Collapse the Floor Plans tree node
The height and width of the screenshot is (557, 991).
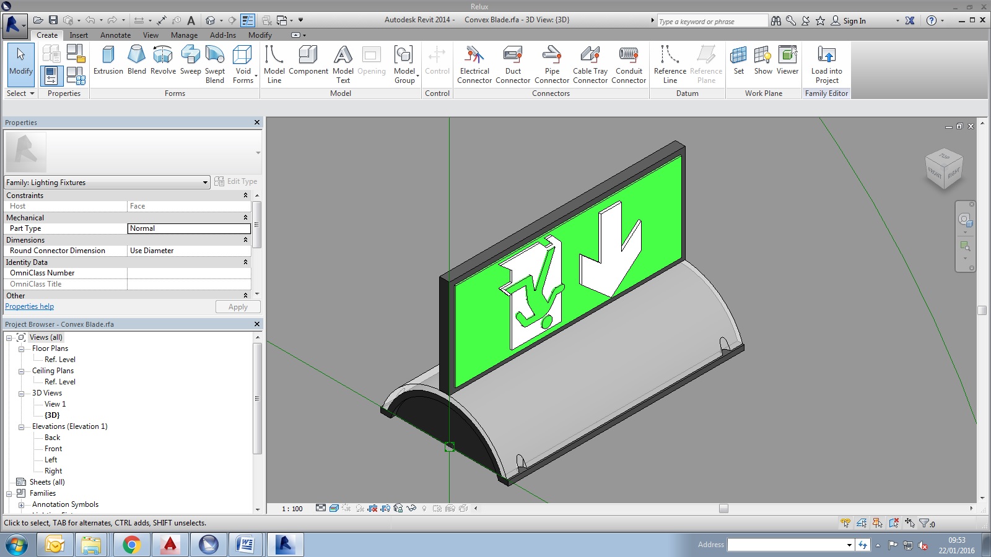(x=22, y=348)
